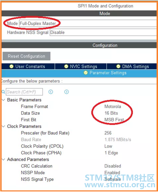Screen dimensions: 158x192
Task: Select the Data Size value 16 Bits
Action: pos(111,113)
